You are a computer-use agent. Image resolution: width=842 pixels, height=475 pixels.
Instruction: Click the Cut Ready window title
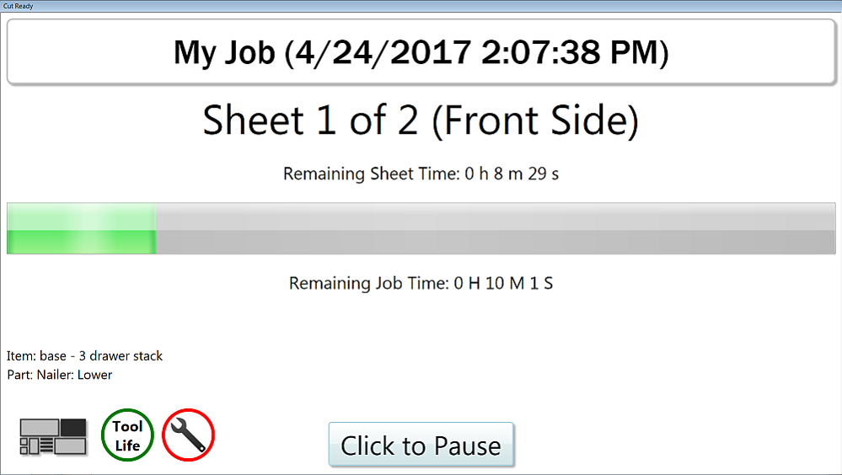click(x=18, y=5)
